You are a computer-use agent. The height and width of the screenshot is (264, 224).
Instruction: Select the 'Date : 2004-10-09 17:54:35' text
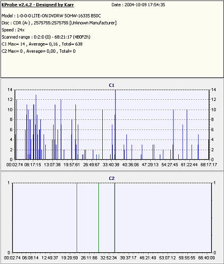[138, 5]
